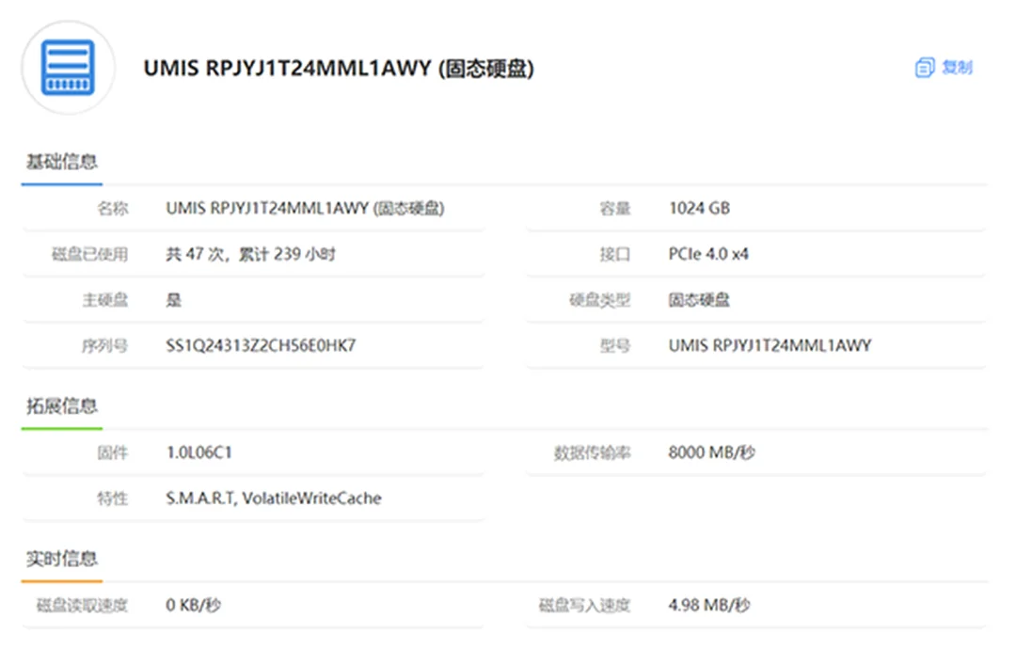This screenshot has width=1016, height=665.
Task: Select serial number SS1Q24313Z2CH56E0HK7
Action: coord(261,346)
